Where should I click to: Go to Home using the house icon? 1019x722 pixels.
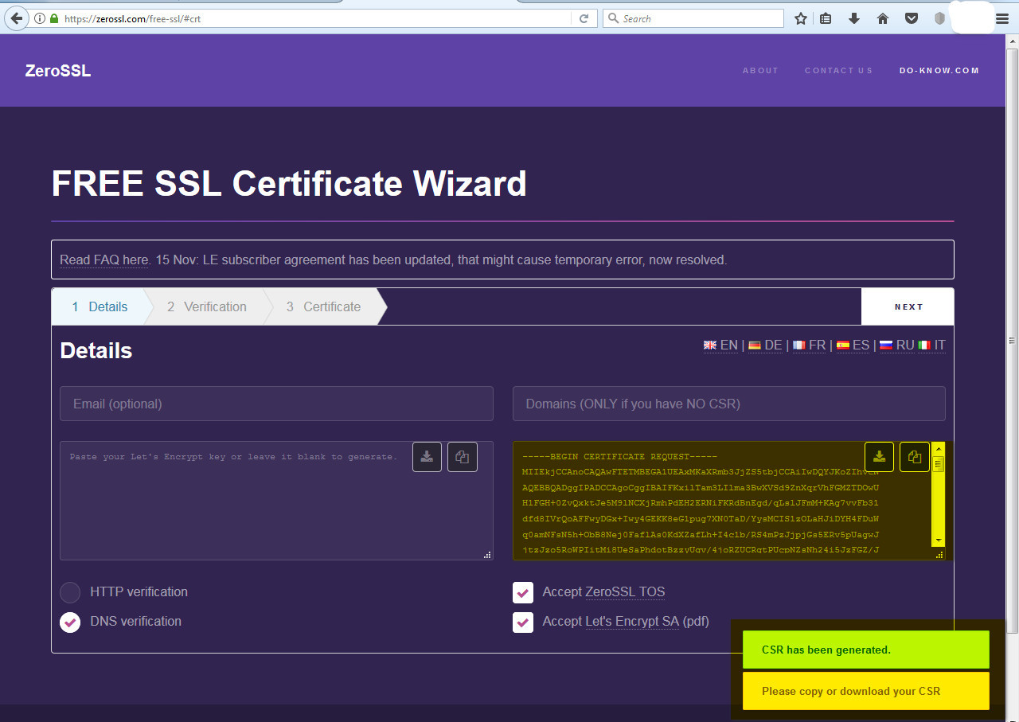point(882,18)
